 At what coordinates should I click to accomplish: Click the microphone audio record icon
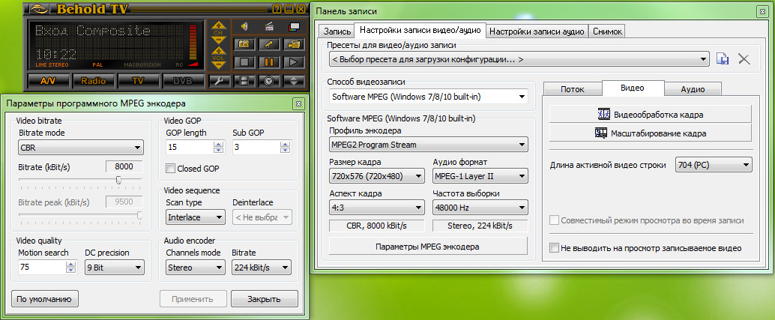[x=268, y=44]
